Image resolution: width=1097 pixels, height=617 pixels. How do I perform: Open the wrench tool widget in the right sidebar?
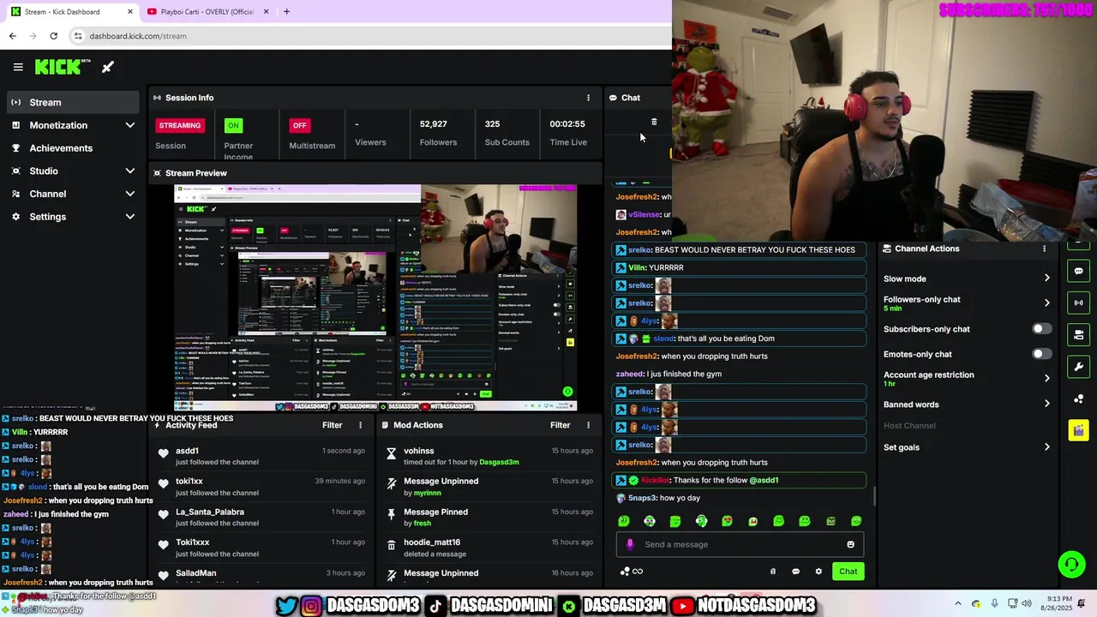[x=1078, y=367]
